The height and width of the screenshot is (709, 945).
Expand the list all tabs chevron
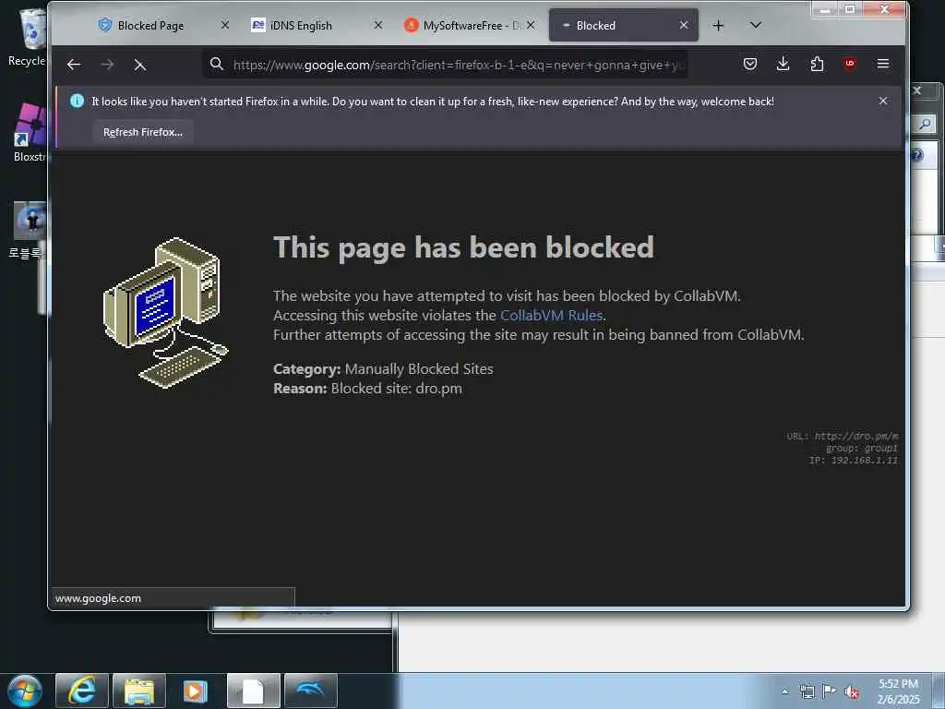[x=755, y=25]
